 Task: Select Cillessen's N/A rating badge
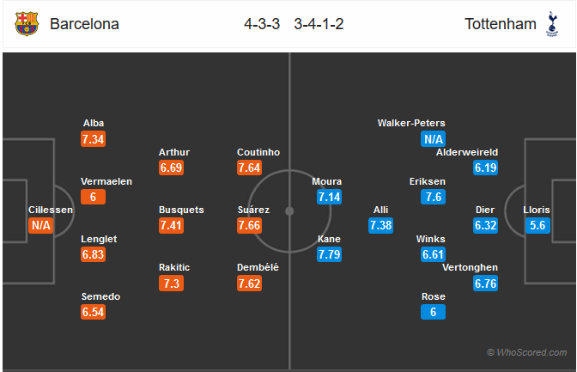point(41,225)
